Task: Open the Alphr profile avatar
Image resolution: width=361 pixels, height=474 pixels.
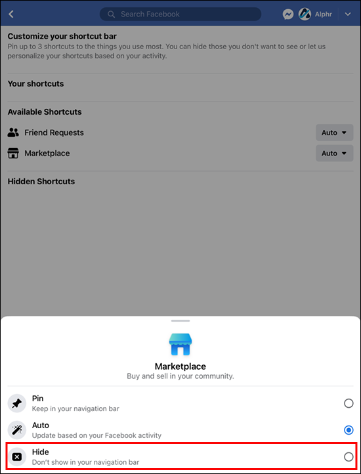Action: click(305, 14)
